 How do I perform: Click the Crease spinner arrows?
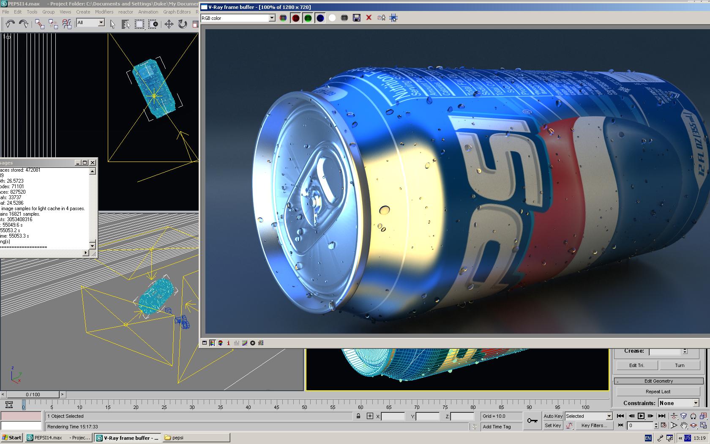tap(685, 351)
